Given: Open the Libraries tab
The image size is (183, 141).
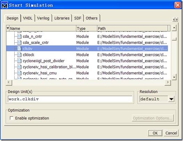Looking at the screenshot, I should point(62,18).
